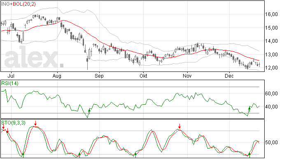Screen dimensions: 284x159
Task: Click the 50,00 stochastic axis label
Action: (271, 143)
